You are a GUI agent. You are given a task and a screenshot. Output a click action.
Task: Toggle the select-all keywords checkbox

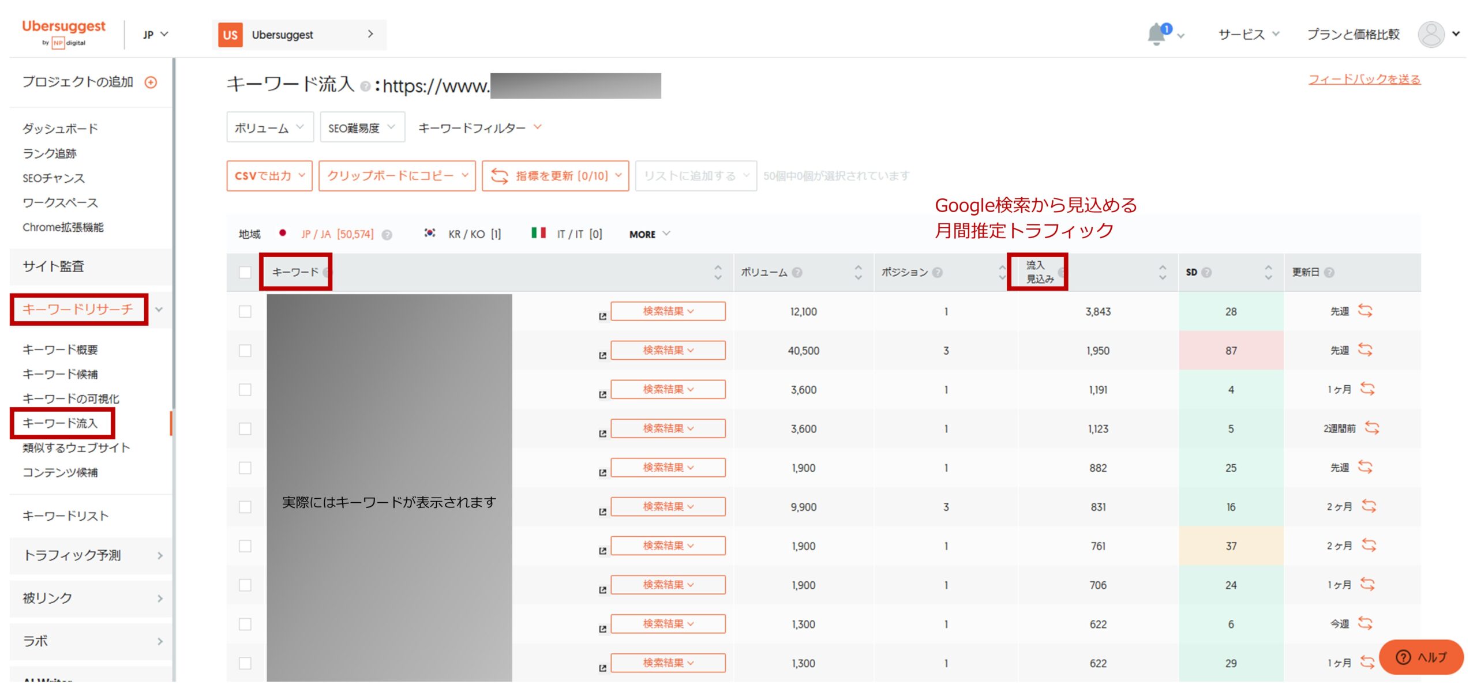[245, 272]
